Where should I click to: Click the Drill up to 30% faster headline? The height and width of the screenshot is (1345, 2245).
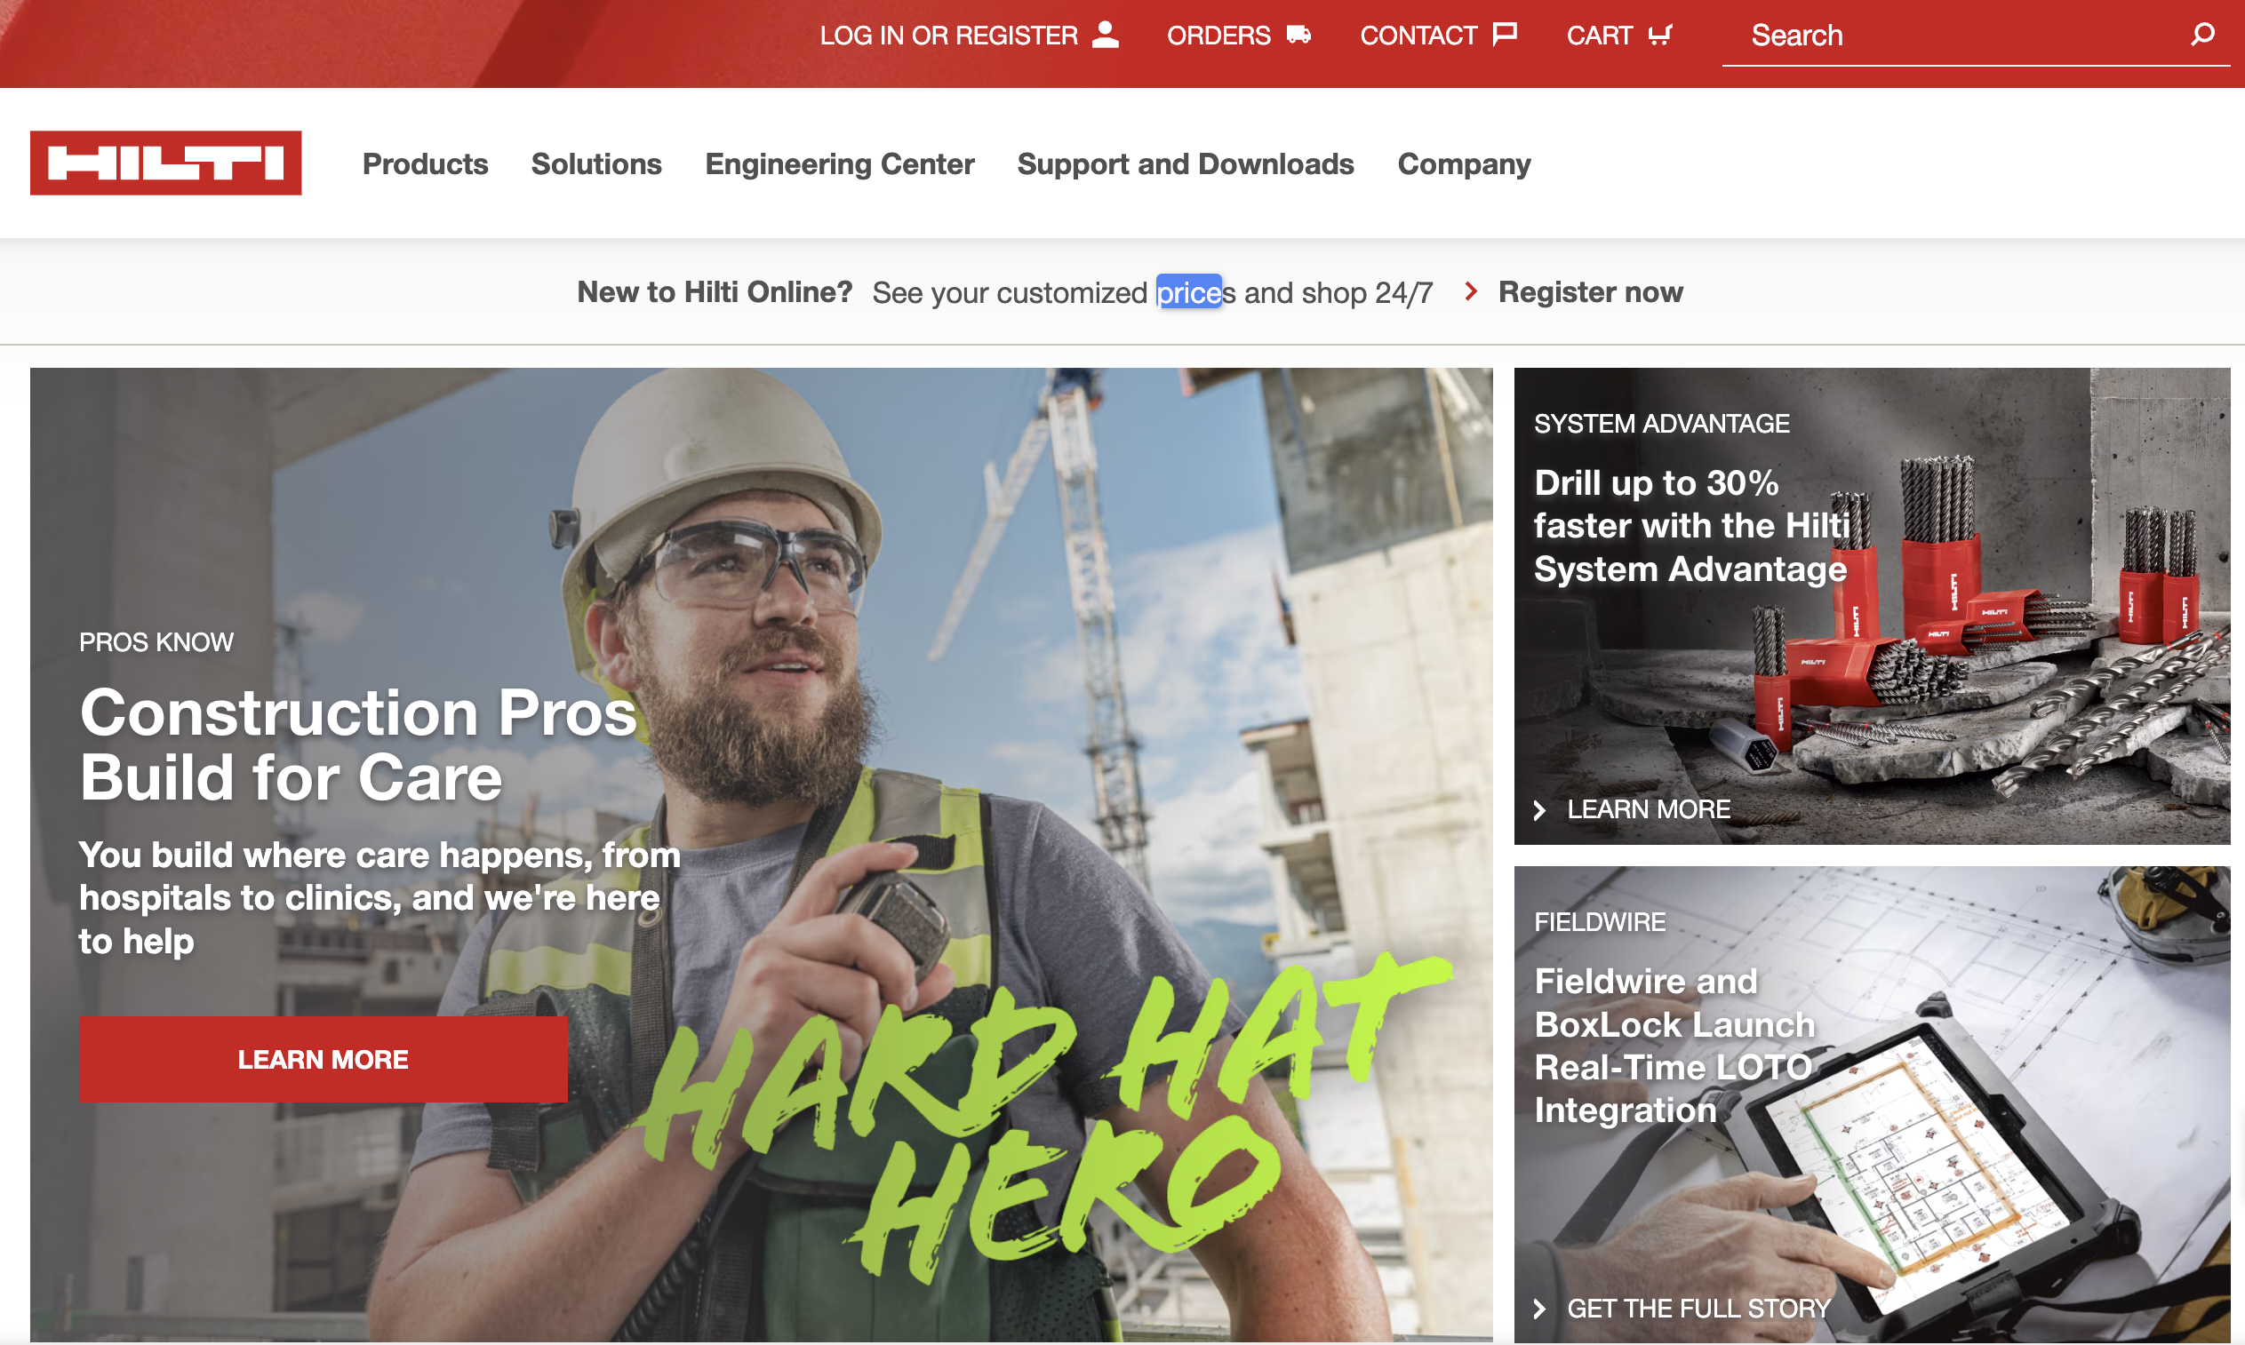point(1692,526)
